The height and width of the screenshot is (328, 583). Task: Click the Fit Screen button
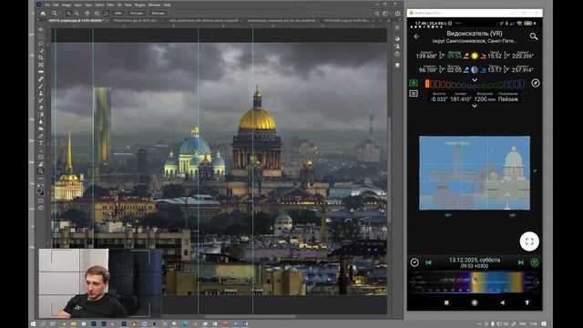[137, 13]
